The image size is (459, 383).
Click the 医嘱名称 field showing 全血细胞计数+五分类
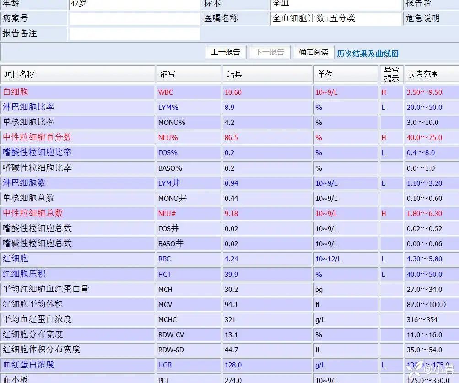(x=336, y=18)
